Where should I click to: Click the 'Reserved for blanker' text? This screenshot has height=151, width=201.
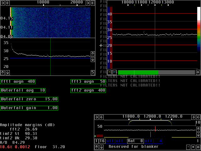click(x=133, y=147)
